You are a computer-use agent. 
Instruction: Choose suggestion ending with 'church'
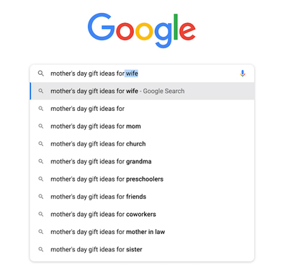coord(142,144)
